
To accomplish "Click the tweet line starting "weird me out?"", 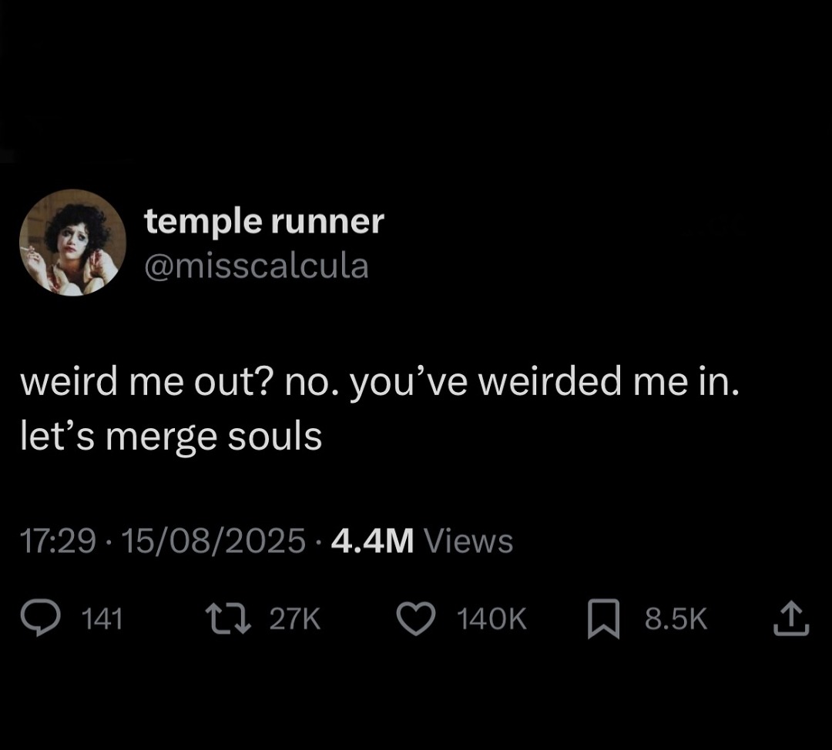I will tap(379, 383).
